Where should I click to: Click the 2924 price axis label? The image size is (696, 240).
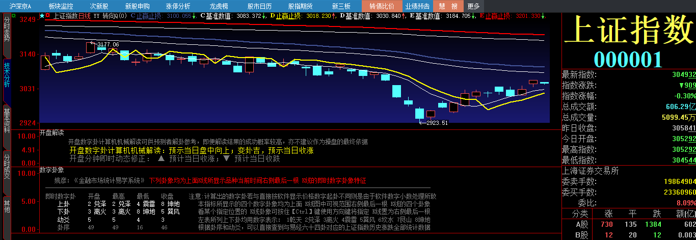[x=28, y=123]
